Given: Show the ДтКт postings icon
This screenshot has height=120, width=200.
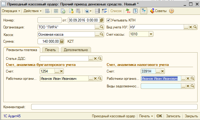Looking at the screenshot, I should click(x=128, y=11).
